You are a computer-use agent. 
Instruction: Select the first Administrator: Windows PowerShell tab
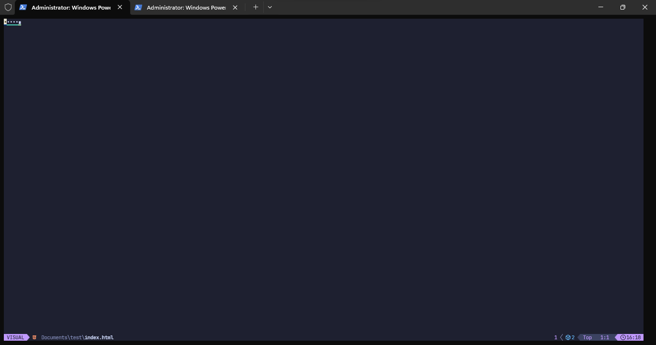(72, 7)
